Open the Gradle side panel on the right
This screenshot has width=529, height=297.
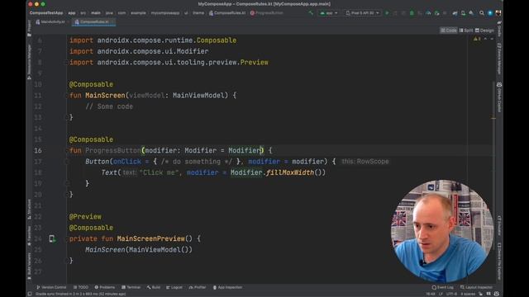(499, 28)
